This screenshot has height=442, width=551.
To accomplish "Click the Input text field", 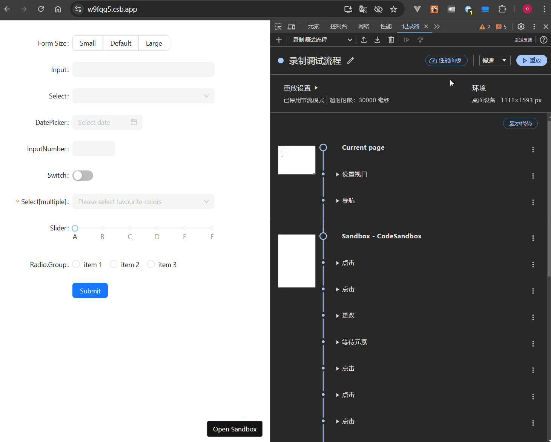I will 143,69.
